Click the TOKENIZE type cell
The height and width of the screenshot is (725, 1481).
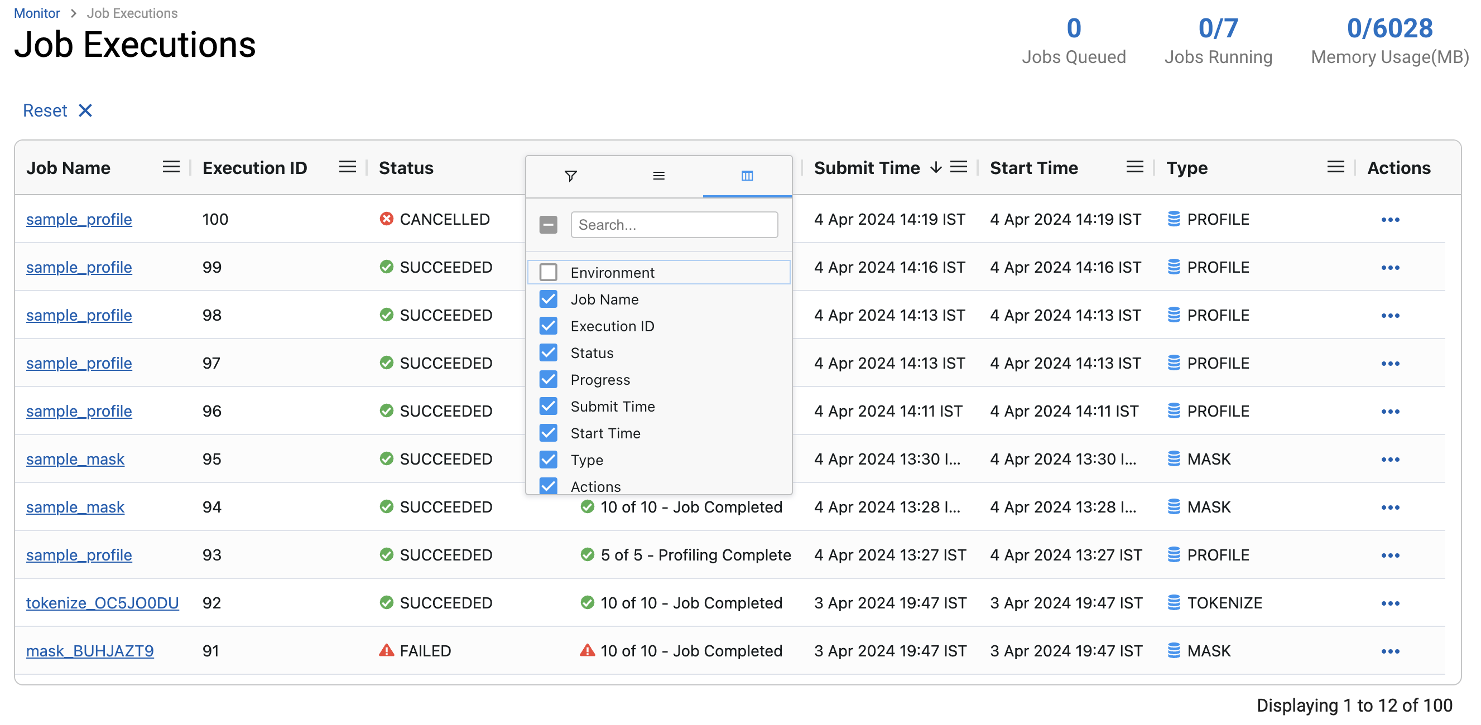coord(1224,603)
